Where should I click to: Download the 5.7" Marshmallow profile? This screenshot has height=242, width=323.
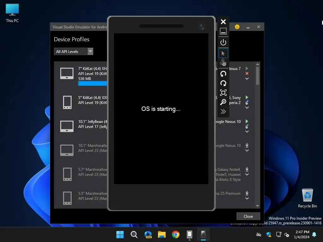click(x=247, y=169)
